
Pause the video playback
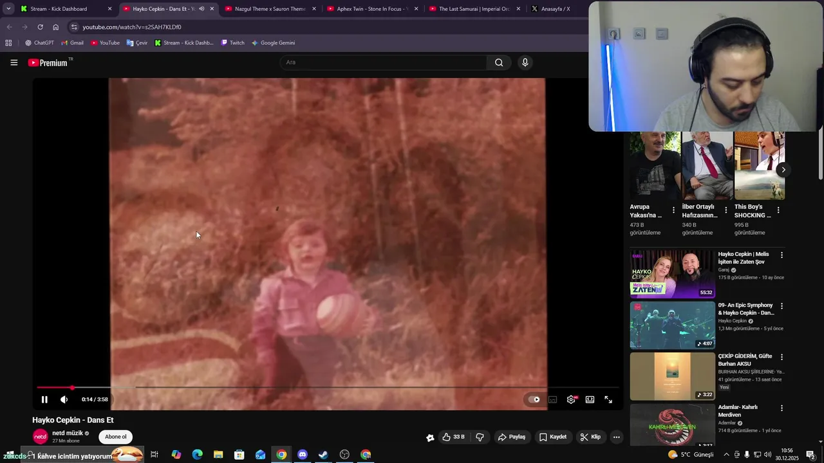[x=44, y=399]
